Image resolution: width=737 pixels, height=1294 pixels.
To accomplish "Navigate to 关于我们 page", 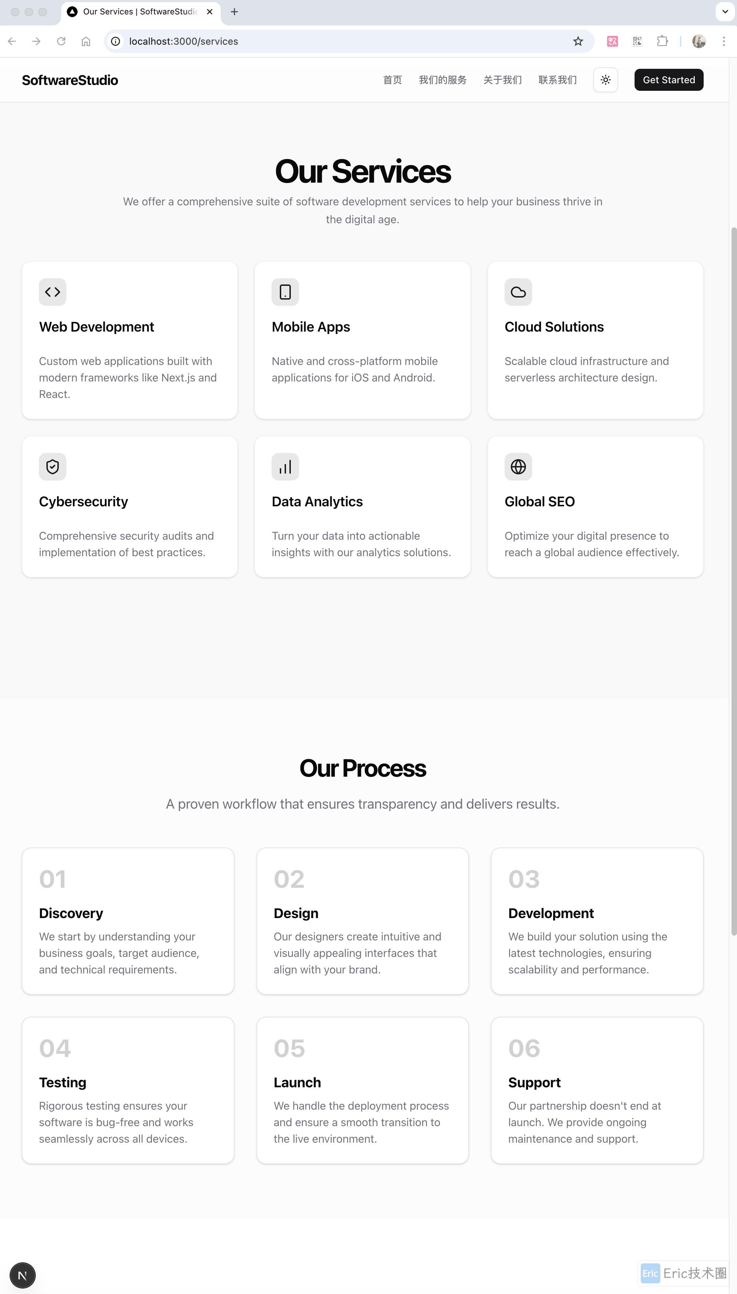I will [x=502, y=80].
